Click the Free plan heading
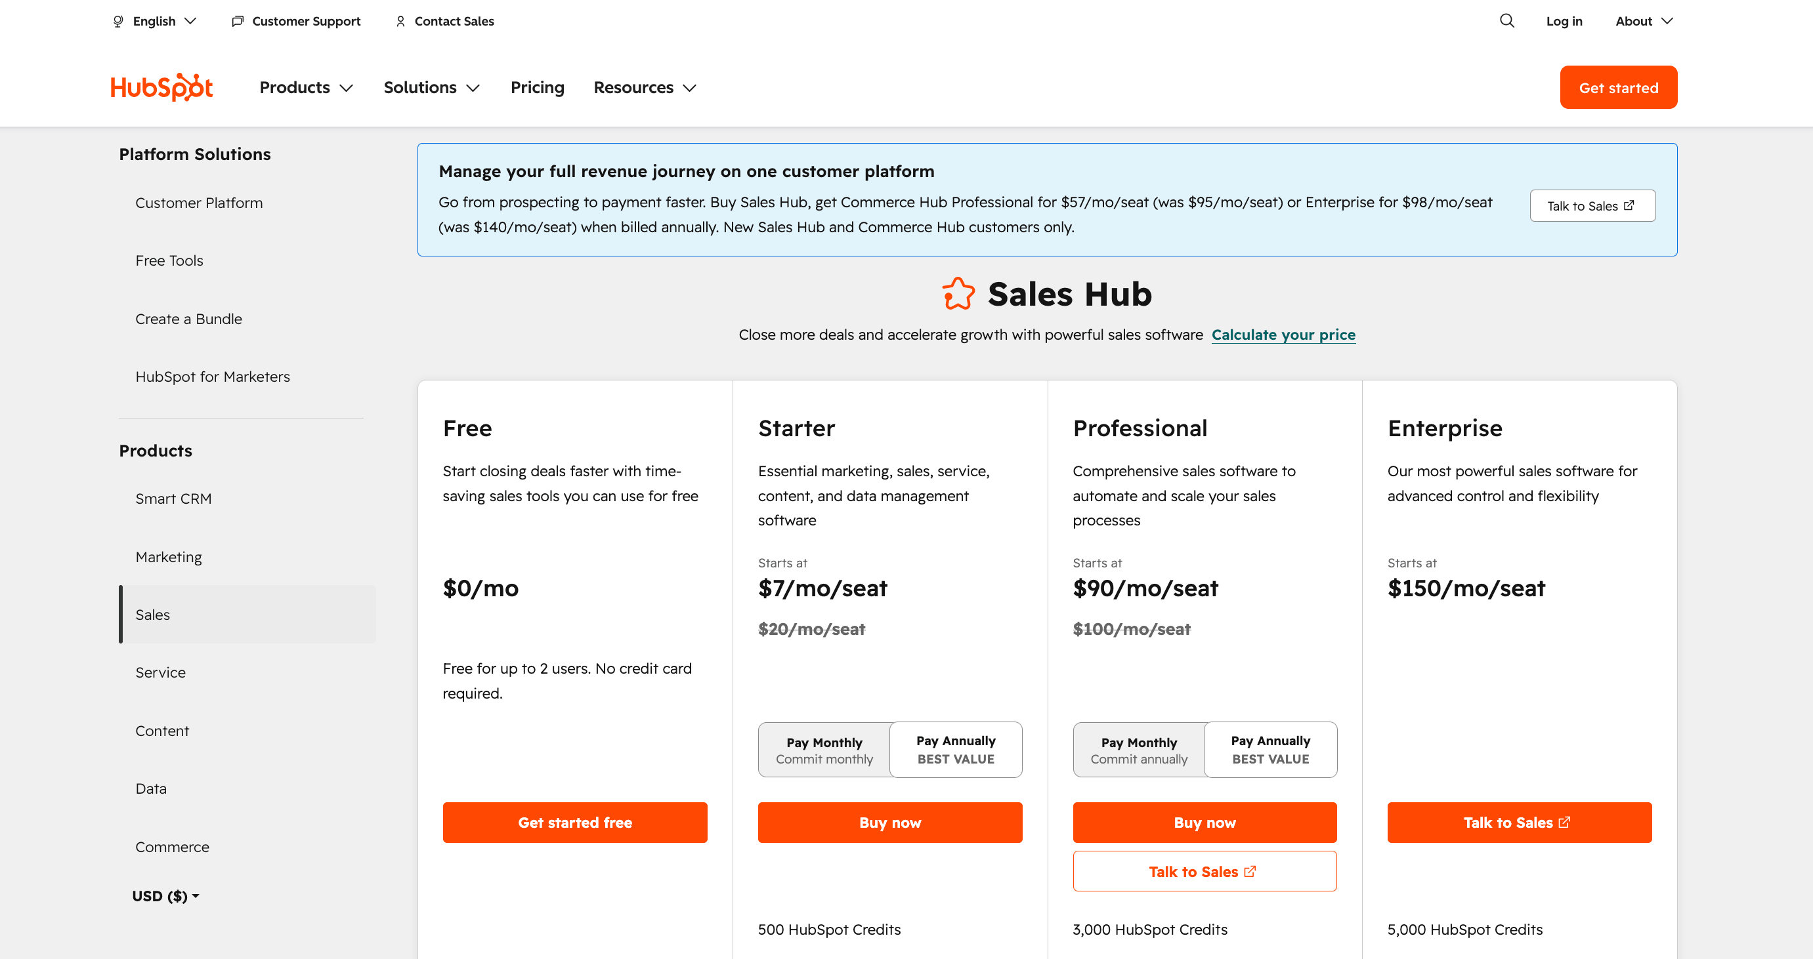 click(x=467, y=428)
